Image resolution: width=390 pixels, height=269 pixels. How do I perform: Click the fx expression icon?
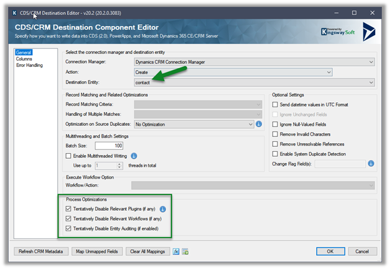coord(177,251)
